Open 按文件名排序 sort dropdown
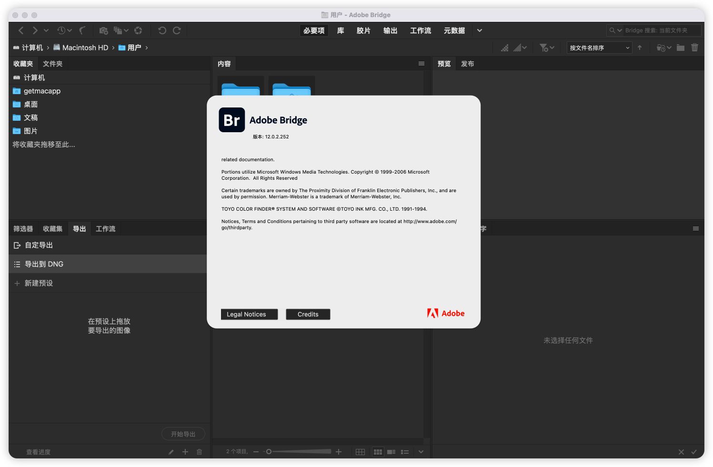713x467 pixels. click(599, 48)
